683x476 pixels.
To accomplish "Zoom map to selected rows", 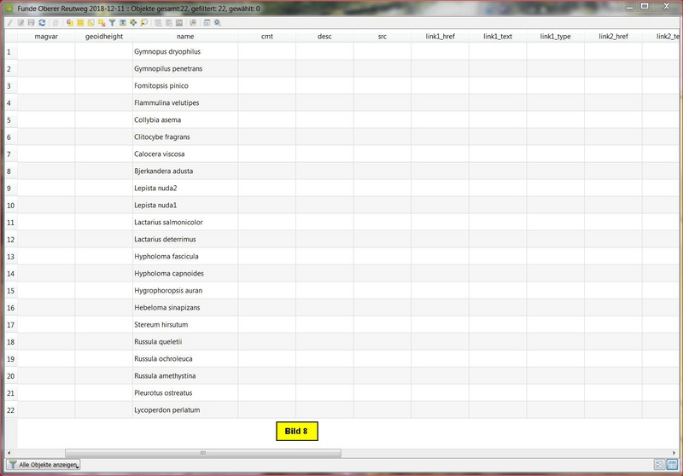I will [143, 22].
